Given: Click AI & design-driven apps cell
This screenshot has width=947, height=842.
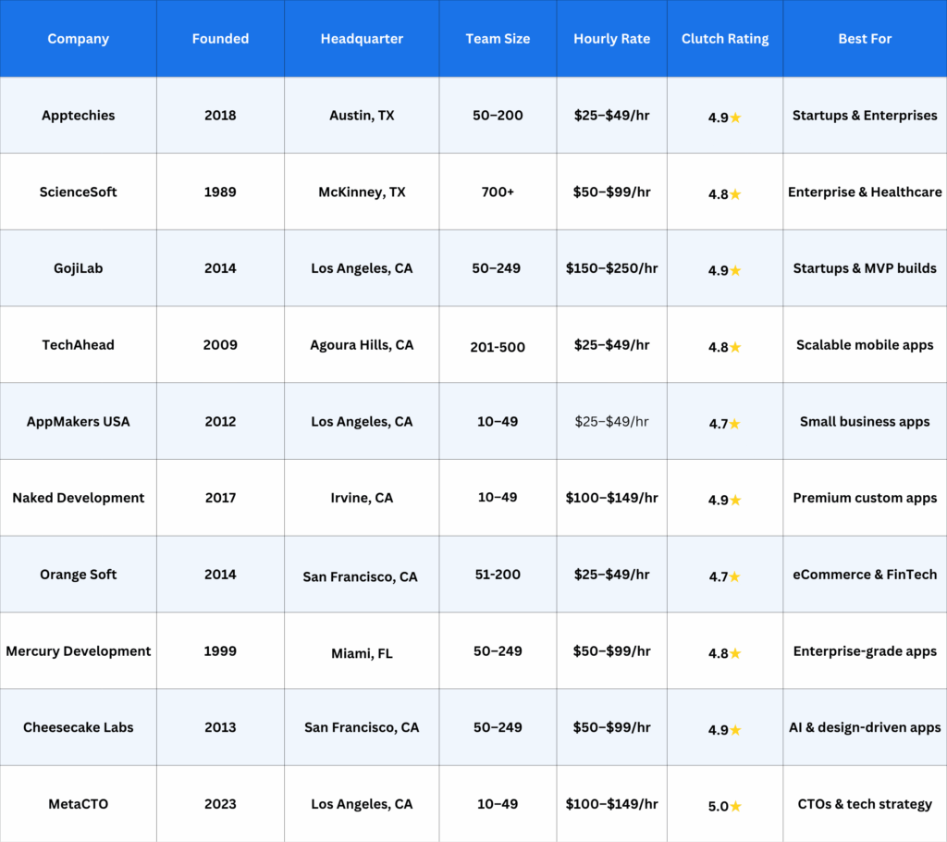Looking at the screenshot, I should click(x=865, y=727).
